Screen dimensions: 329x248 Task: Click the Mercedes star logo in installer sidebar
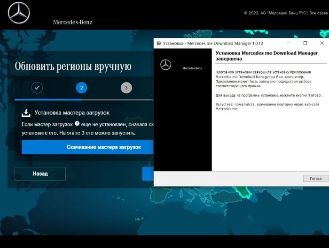165,65
